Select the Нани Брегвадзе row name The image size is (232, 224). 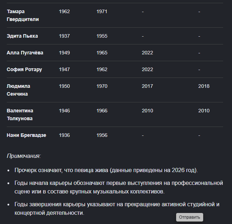(26, 135)
